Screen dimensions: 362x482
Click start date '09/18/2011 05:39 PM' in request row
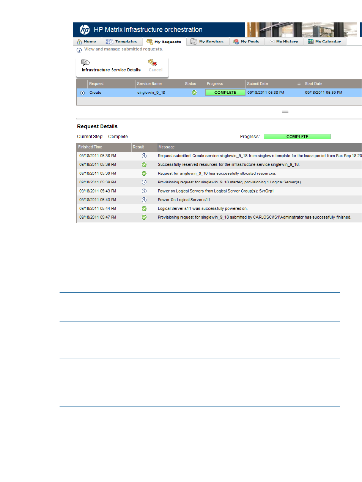pyautogui.click(x=324, y=93)
